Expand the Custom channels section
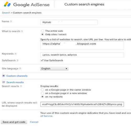Screen dimensions: 131x131 coord(17,76)
